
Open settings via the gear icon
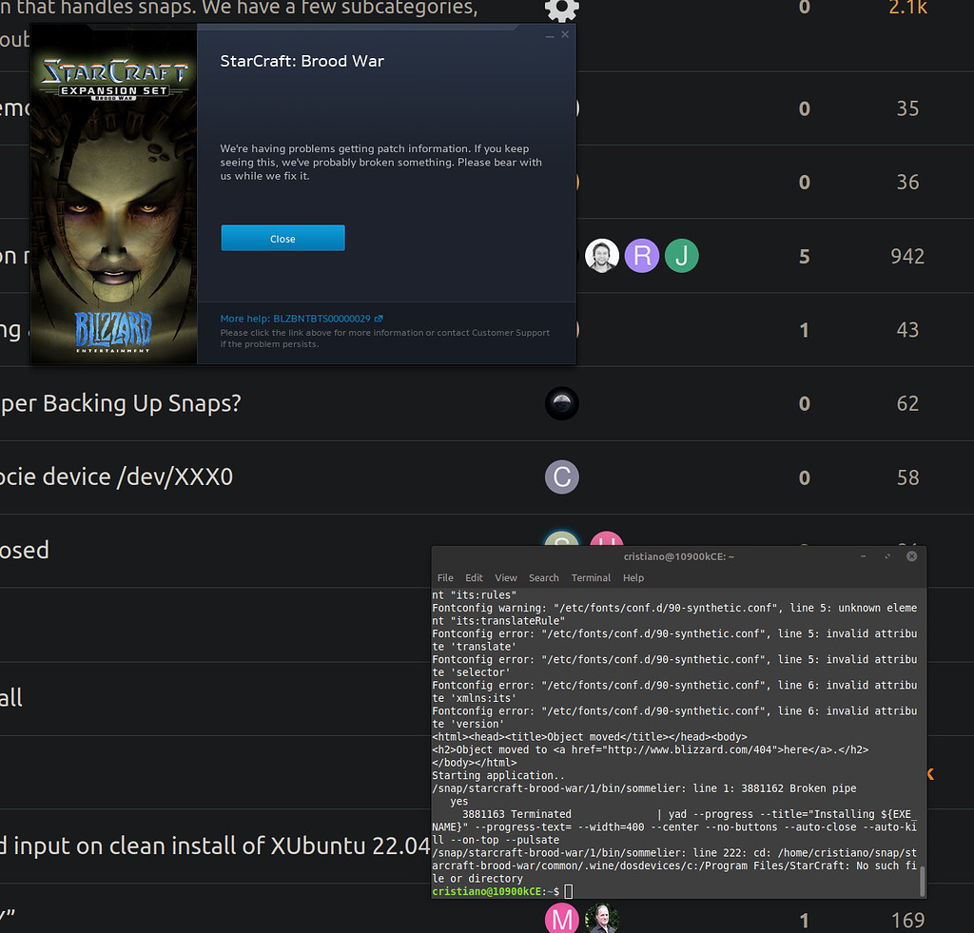(x=561, y=11)
